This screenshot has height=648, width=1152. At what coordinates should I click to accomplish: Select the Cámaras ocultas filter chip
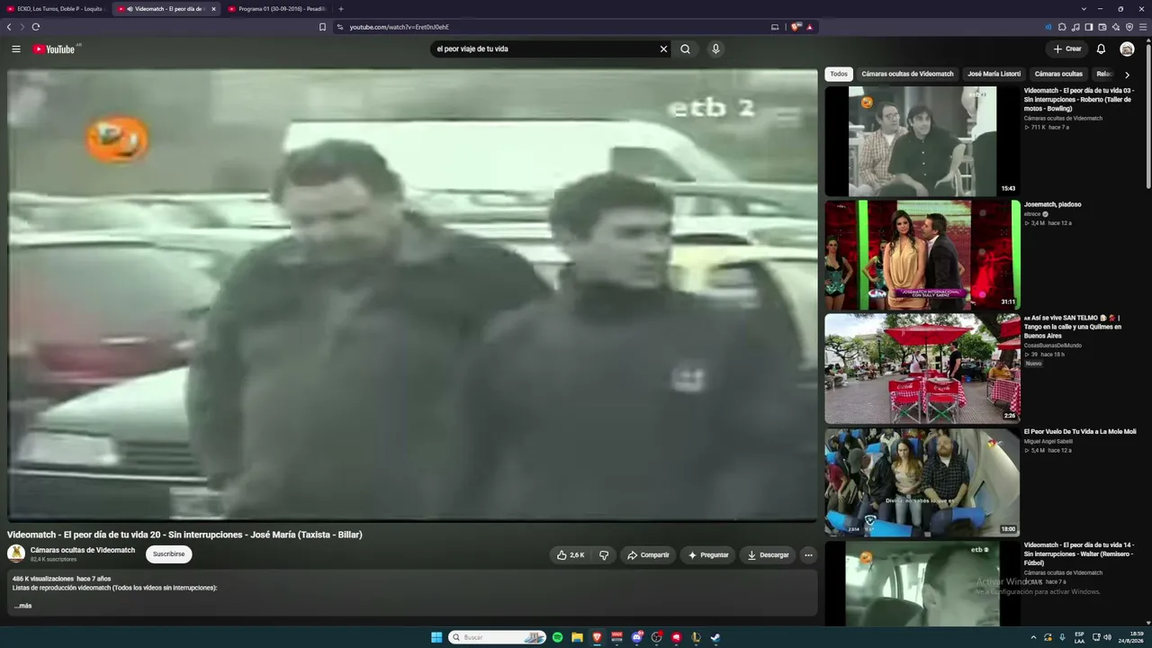click(x=1058, y=75)
